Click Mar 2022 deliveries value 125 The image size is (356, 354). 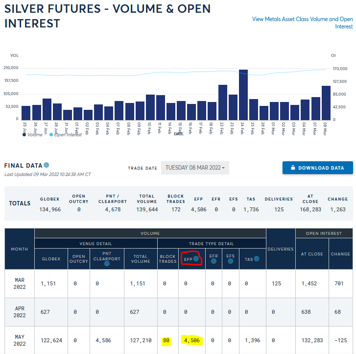276,283
